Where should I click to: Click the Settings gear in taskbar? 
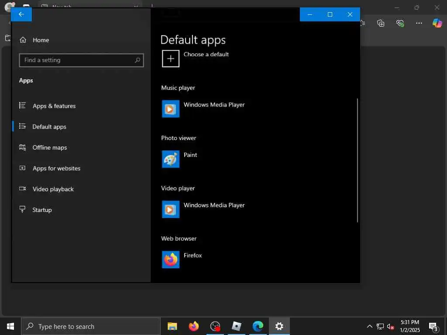[x=279, y=326]
